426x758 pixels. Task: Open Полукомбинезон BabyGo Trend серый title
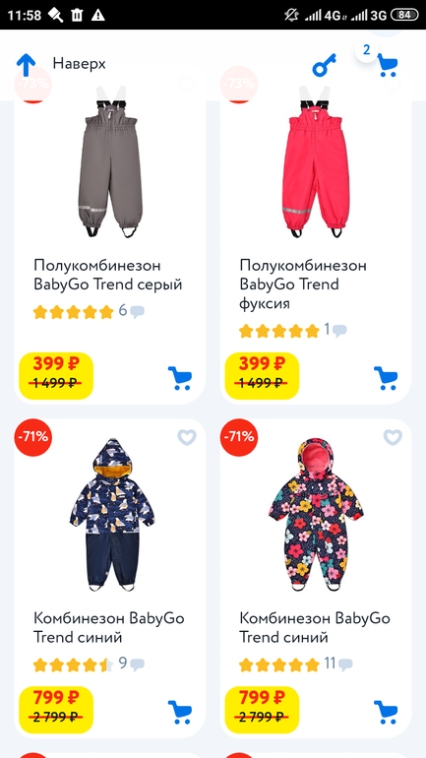tap(107, 275)
